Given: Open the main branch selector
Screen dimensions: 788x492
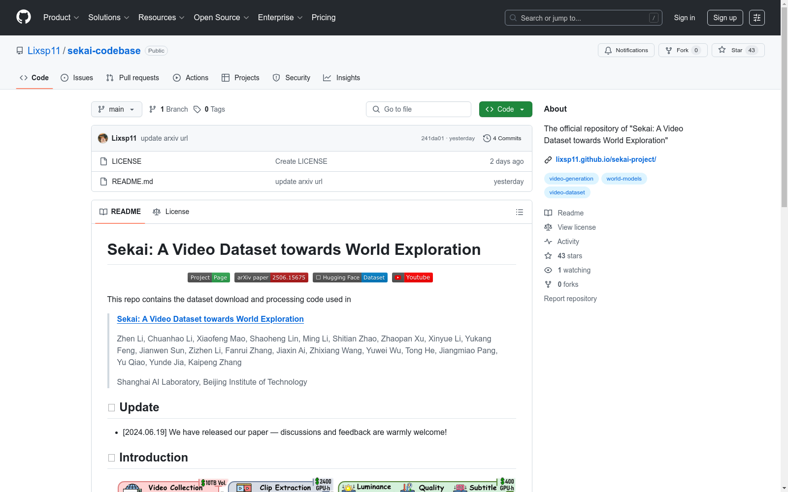Looking at the screenshot, I should (116, 109).
